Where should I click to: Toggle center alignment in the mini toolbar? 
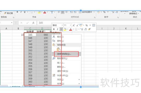[61, 29]
